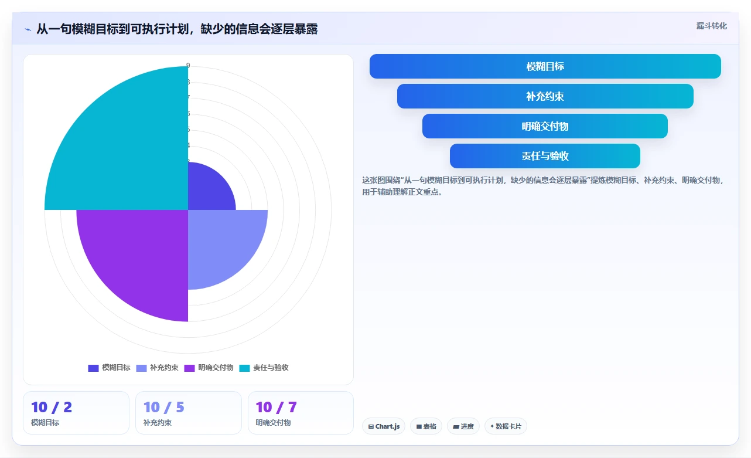This screenshot has height=458, width=751.
Task: Toggle 补充约束 legend swatch in chart
Action: pyautogui.click(x=141, y=368)
